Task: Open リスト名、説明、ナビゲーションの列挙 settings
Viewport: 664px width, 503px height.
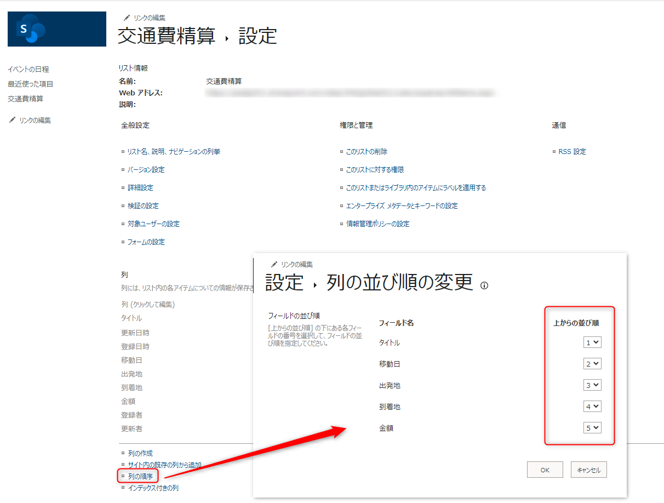Action: tap(174, 151)
